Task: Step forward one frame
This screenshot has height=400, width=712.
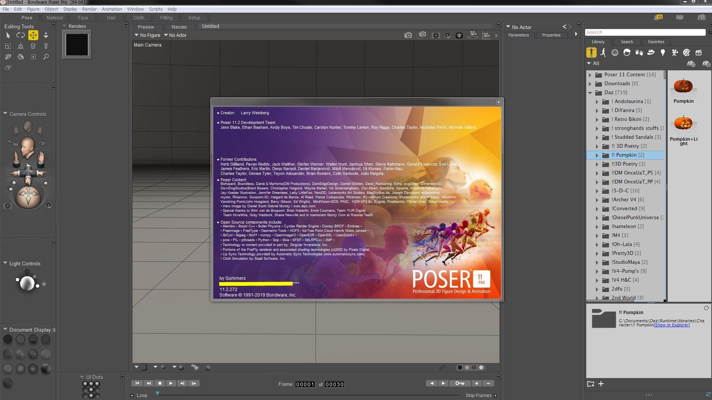Action: (x=194, y=383)
